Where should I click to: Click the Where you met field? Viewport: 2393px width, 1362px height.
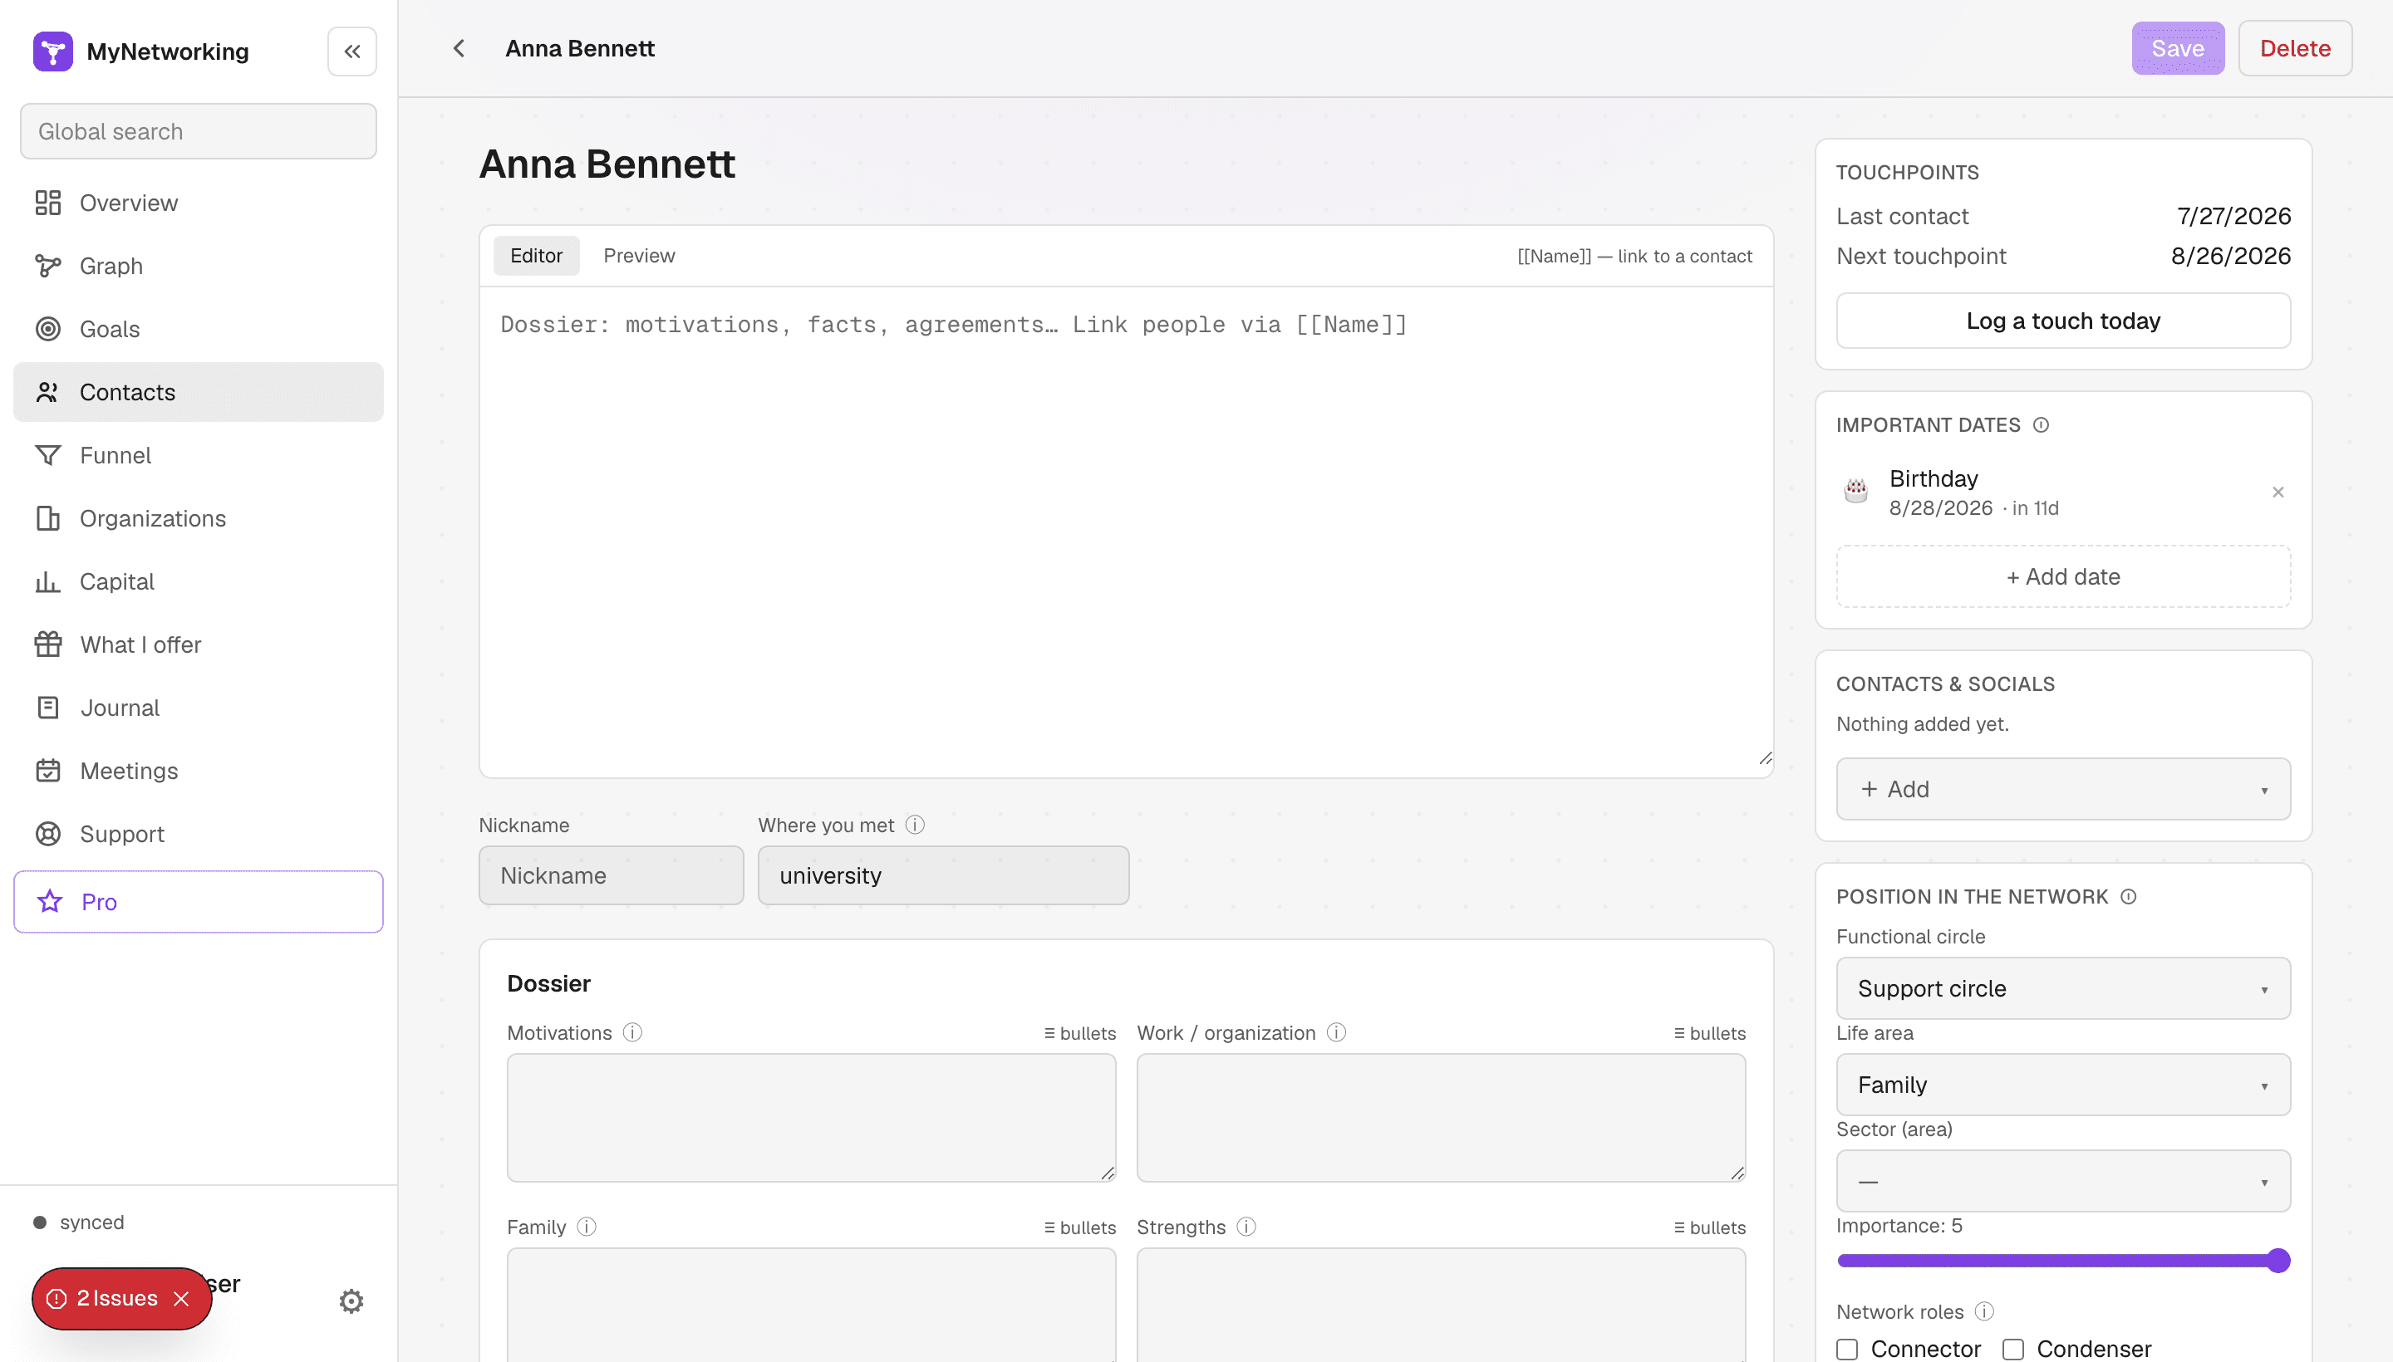pos(943,875)
